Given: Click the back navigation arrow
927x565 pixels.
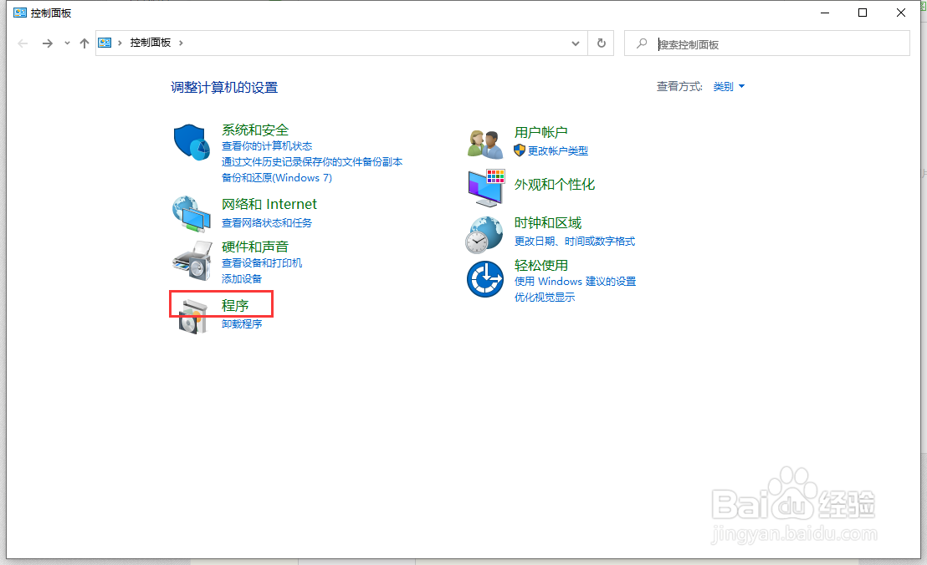Looking at the screenshot, I should point(23,43).
